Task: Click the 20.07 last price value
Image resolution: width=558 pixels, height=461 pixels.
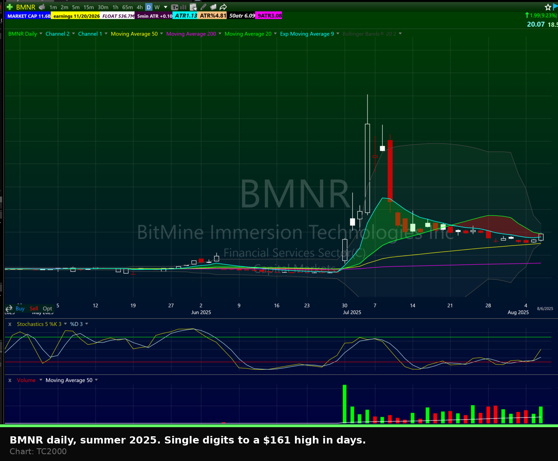Action: click(536, 24)
